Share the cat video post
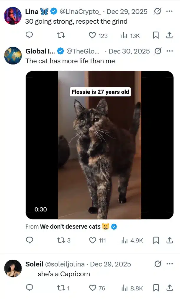The image size is (180, 299). [169, 240]
